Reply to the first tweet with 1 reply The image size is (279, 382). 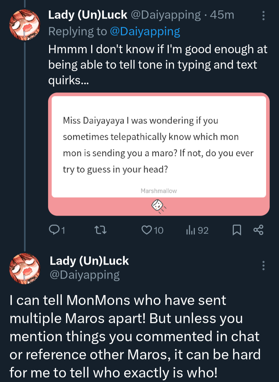pyautogui.click(x=54, y=230)
